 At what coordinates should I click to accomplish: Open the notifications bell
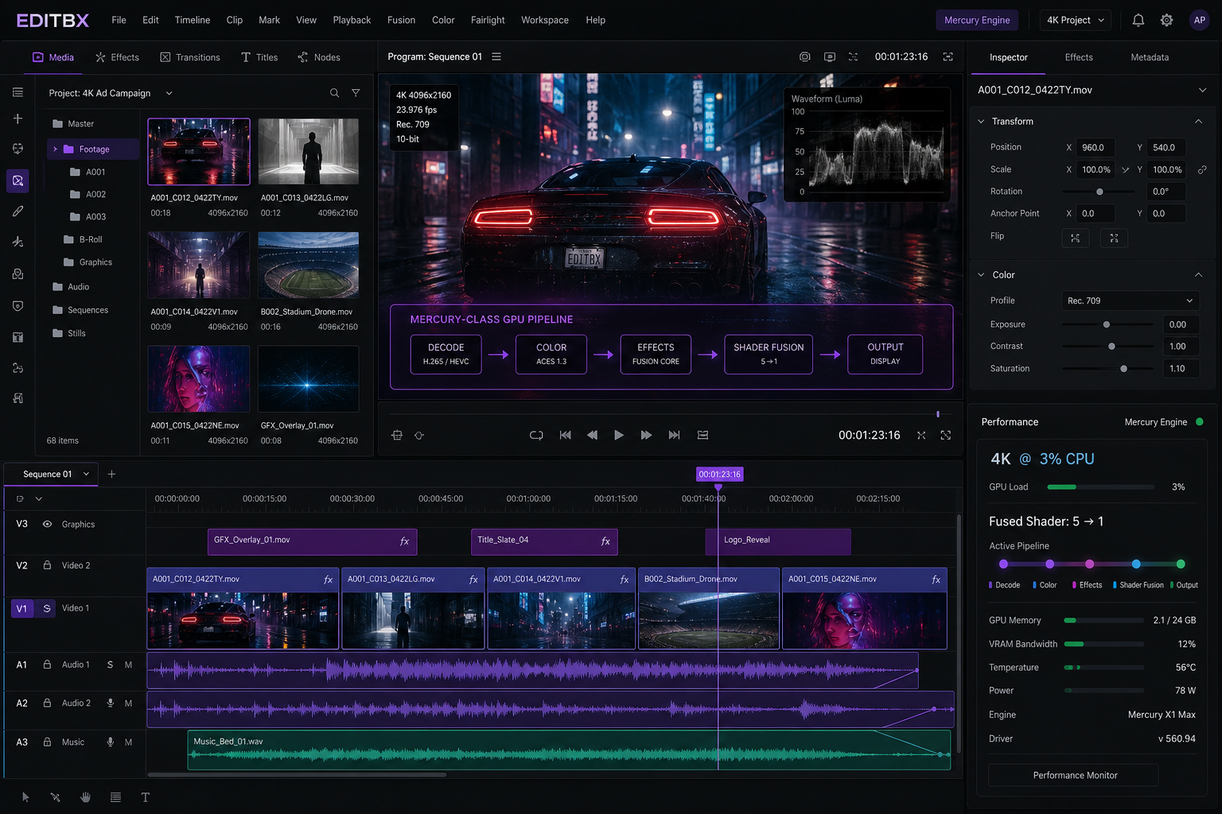click(1138, 20)
